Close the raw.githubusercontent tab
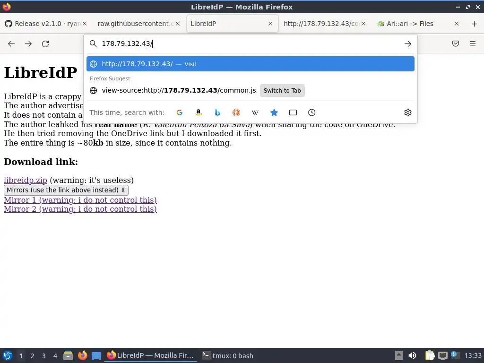This screenshot has height=363, width=484. [178, 24]
